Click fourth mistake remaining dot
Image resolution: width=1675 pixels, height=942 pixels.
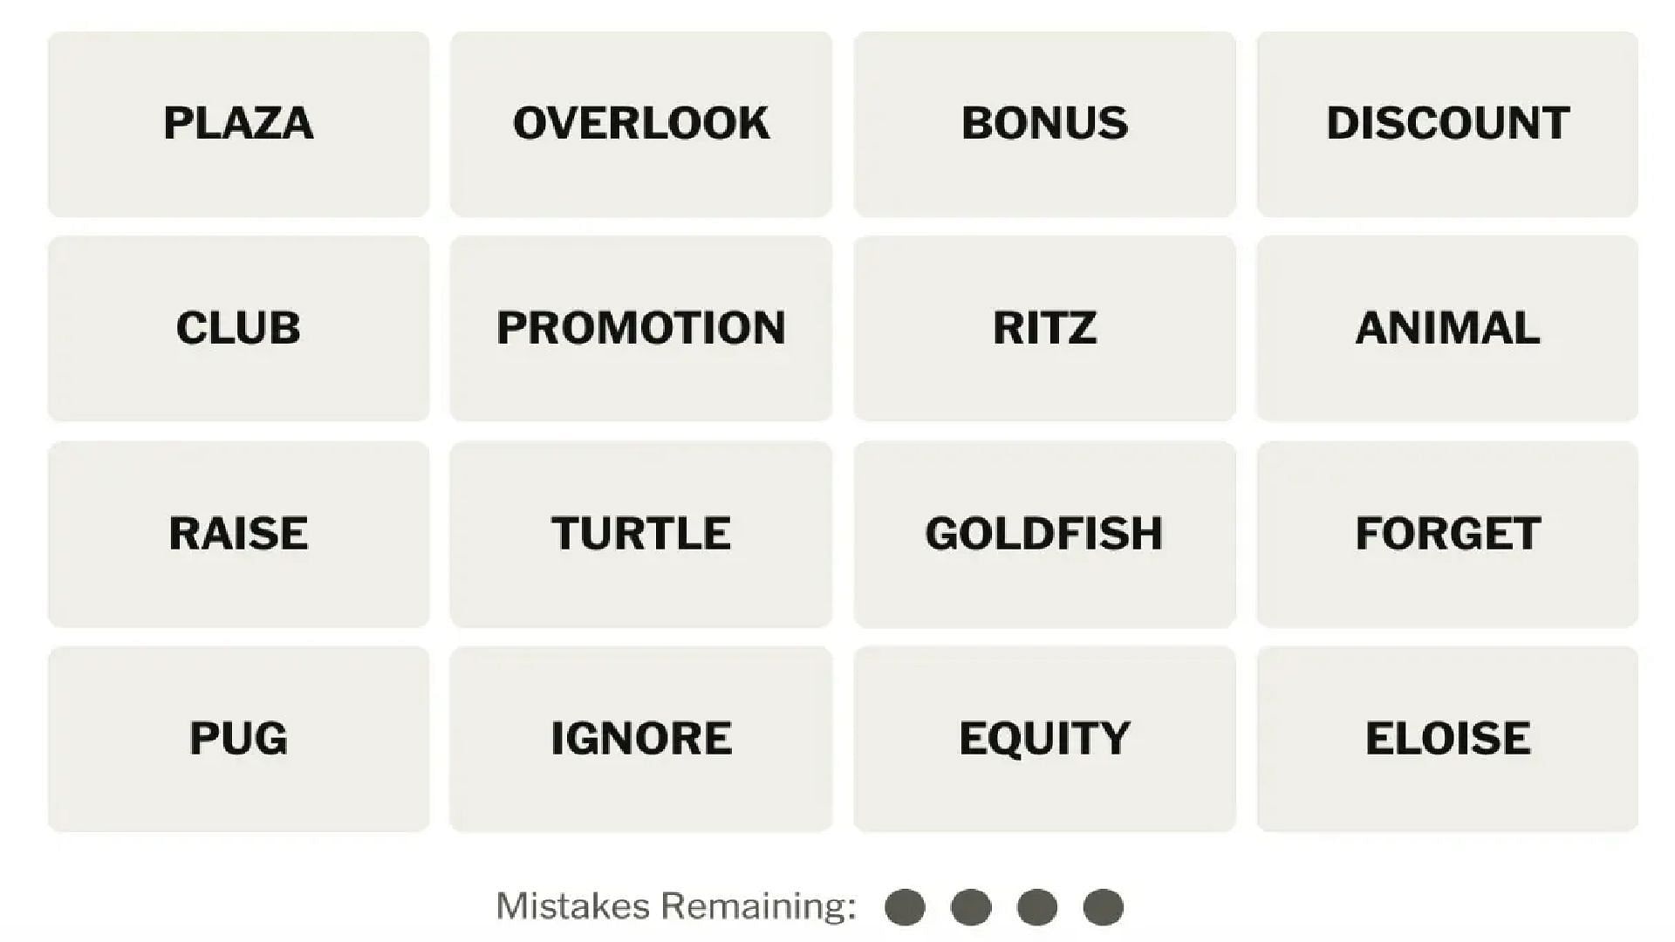1101,909
